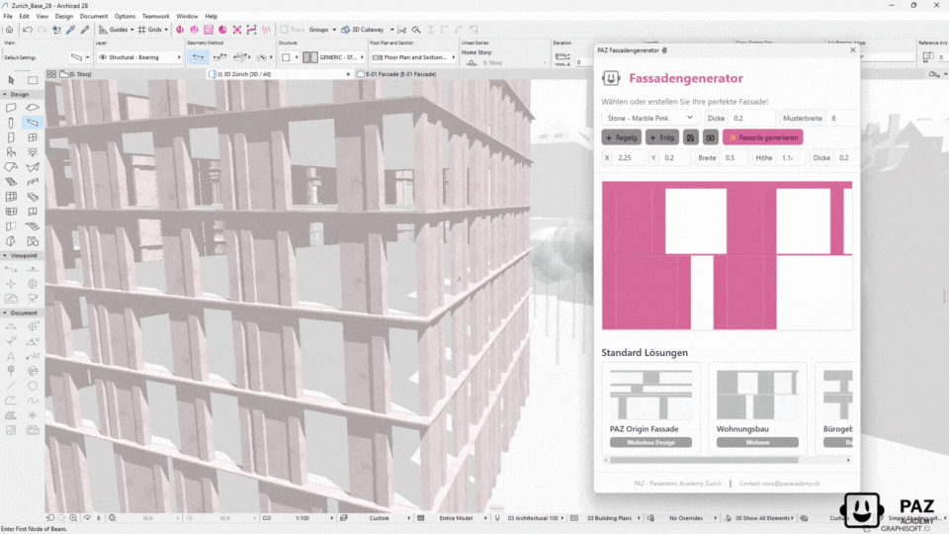Click the pink facade pattern preview

(x=727, y=255)
